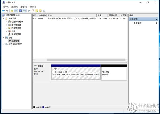The height and width of the screenshot is (114, 160).
Task: Sort by the 容量 column header
Action: pos(102,15)
